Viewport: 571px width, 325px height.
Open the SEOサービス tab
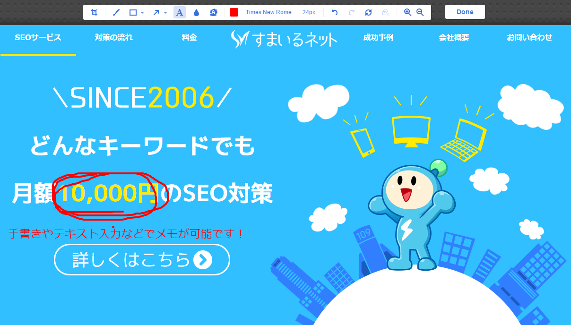pyautogui.click(x=38, y=38)
